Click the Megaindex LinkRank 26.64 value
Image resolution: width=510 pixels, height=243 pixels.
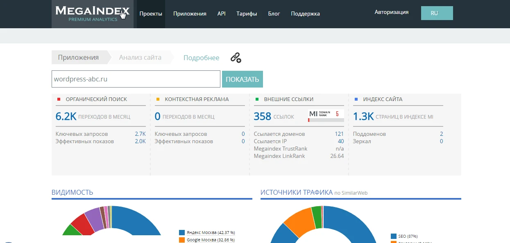pos(337,156)
